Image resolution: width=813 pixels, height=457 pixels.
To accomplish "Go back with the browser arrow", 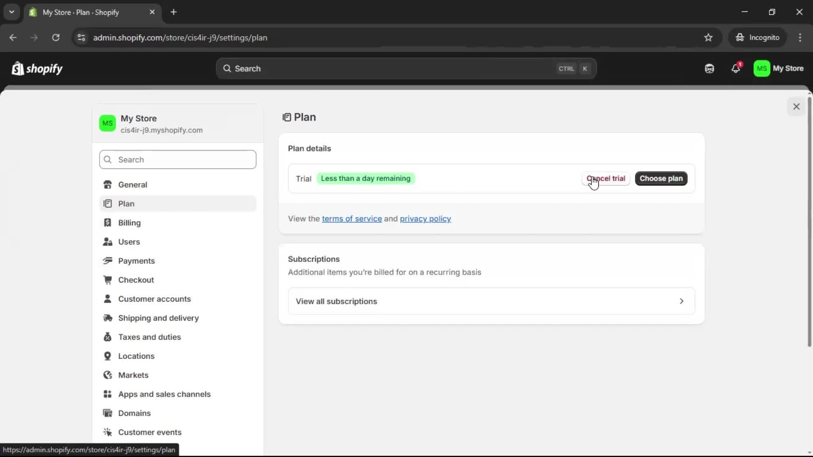I will 13,38.
